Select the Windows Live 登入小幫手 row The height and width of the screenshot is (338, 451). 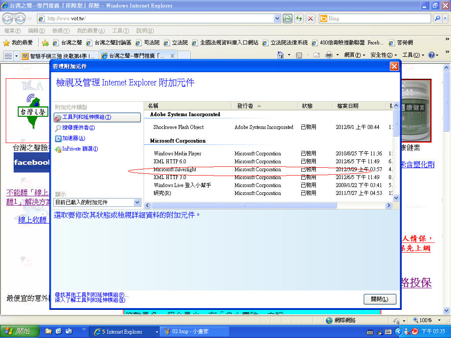coord(268,185)
